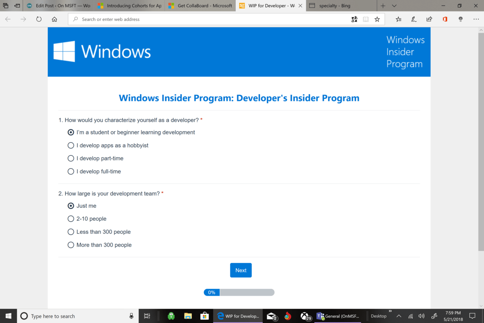This screenshot has width=484, height=323.
Task: Open the Office extension icon
Action: point(445,19)
